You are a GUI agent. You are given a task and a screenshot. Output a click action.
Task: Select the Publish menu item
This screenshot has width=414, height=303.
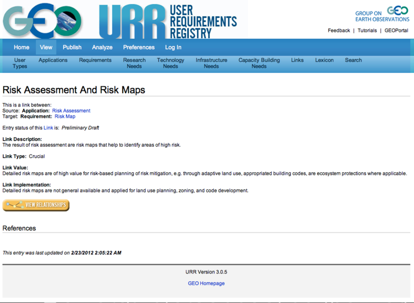pyautogui.click(x=72, y=47)
